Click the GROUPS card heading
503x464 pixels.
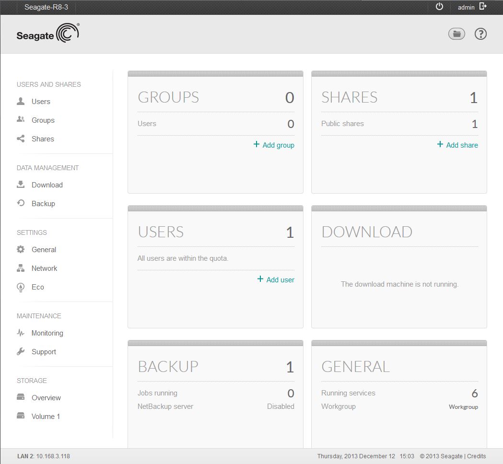pos(168,97)
